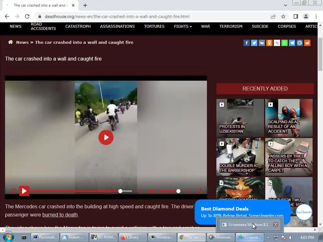Open a new browser tab
This screenshot has width=323, height=242.
pyautogui.click(x=85, y=5)
